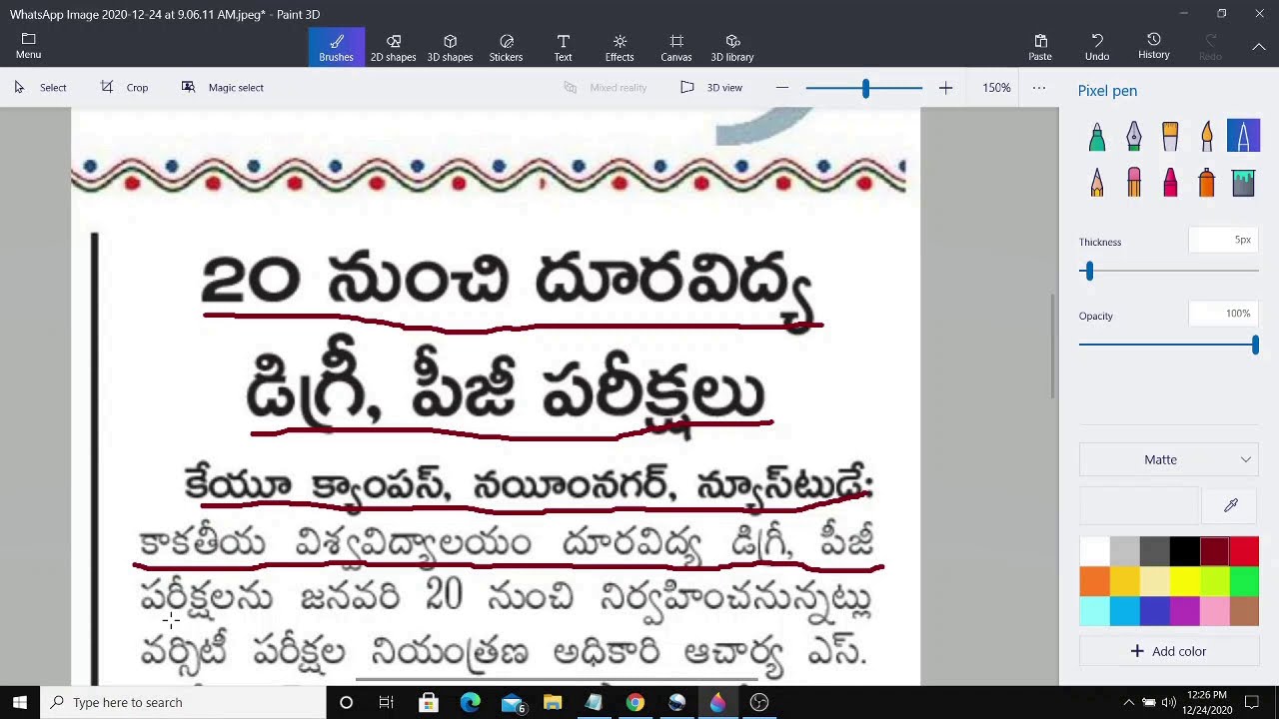Click the current color preview box
The height and width of the screenshot is (719, 1279).
[x=1139, y=506]
